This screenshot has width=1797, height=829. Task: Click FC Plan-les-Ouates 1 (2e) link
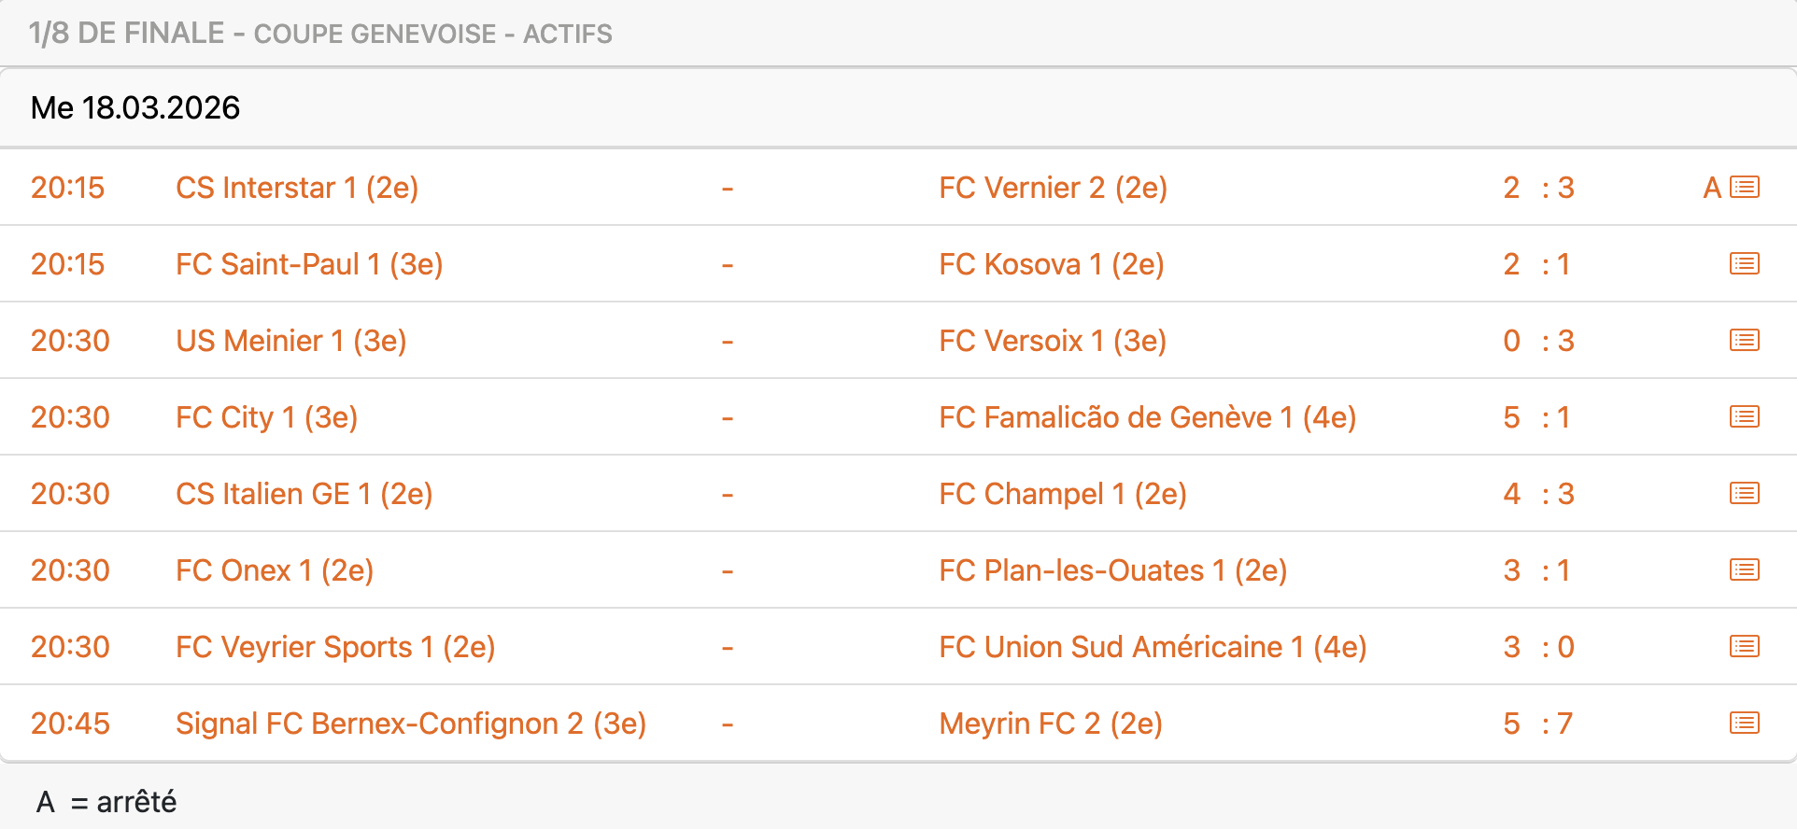tap(1112, 570)
